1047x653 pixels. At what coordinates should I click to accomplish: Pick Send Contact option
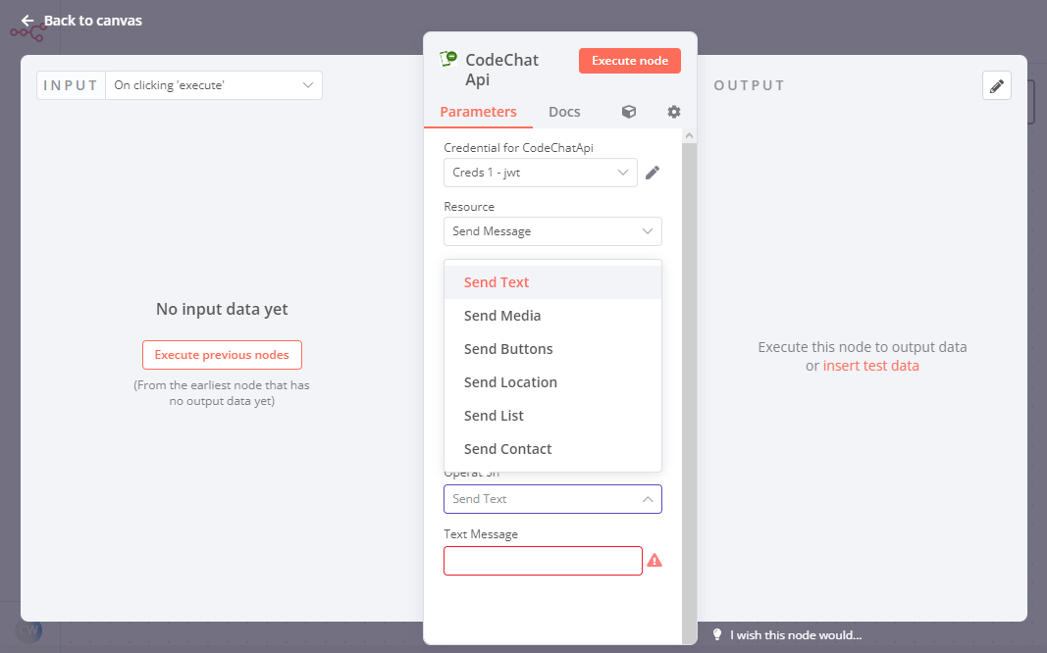(552, 449)
